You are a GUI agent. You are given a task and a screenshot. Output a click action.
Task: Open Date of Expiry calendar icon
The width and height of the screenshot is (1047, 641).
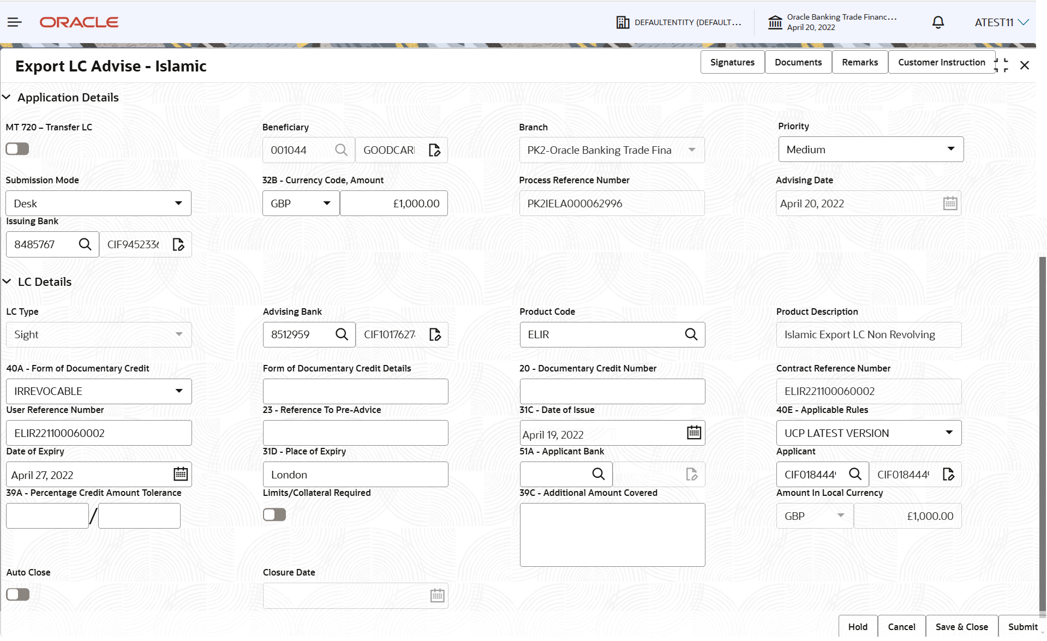click(x=181, y=474)
